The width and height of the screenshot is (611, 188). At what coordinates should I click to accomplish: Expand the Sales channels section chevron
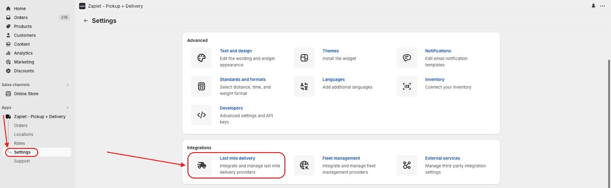tap(68, 85)
